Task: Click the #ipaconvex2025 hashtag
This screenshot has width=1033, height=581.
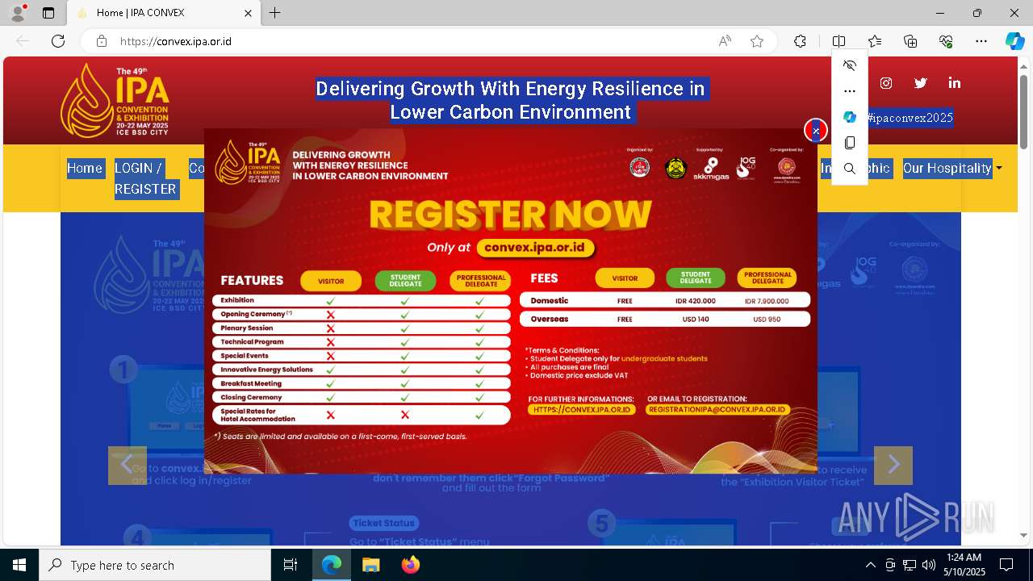Action: [910, 118]
